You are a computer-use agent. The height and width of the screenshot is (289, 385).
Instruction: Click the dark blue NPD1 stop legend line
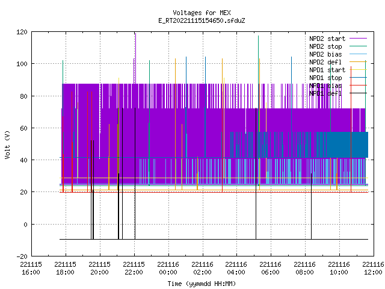[359, 78]
